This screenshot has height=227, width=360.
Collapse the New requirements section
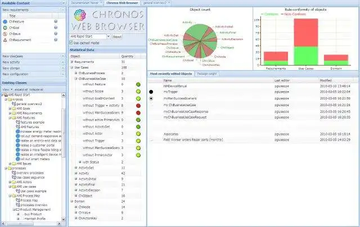click(x=62, y=10)
